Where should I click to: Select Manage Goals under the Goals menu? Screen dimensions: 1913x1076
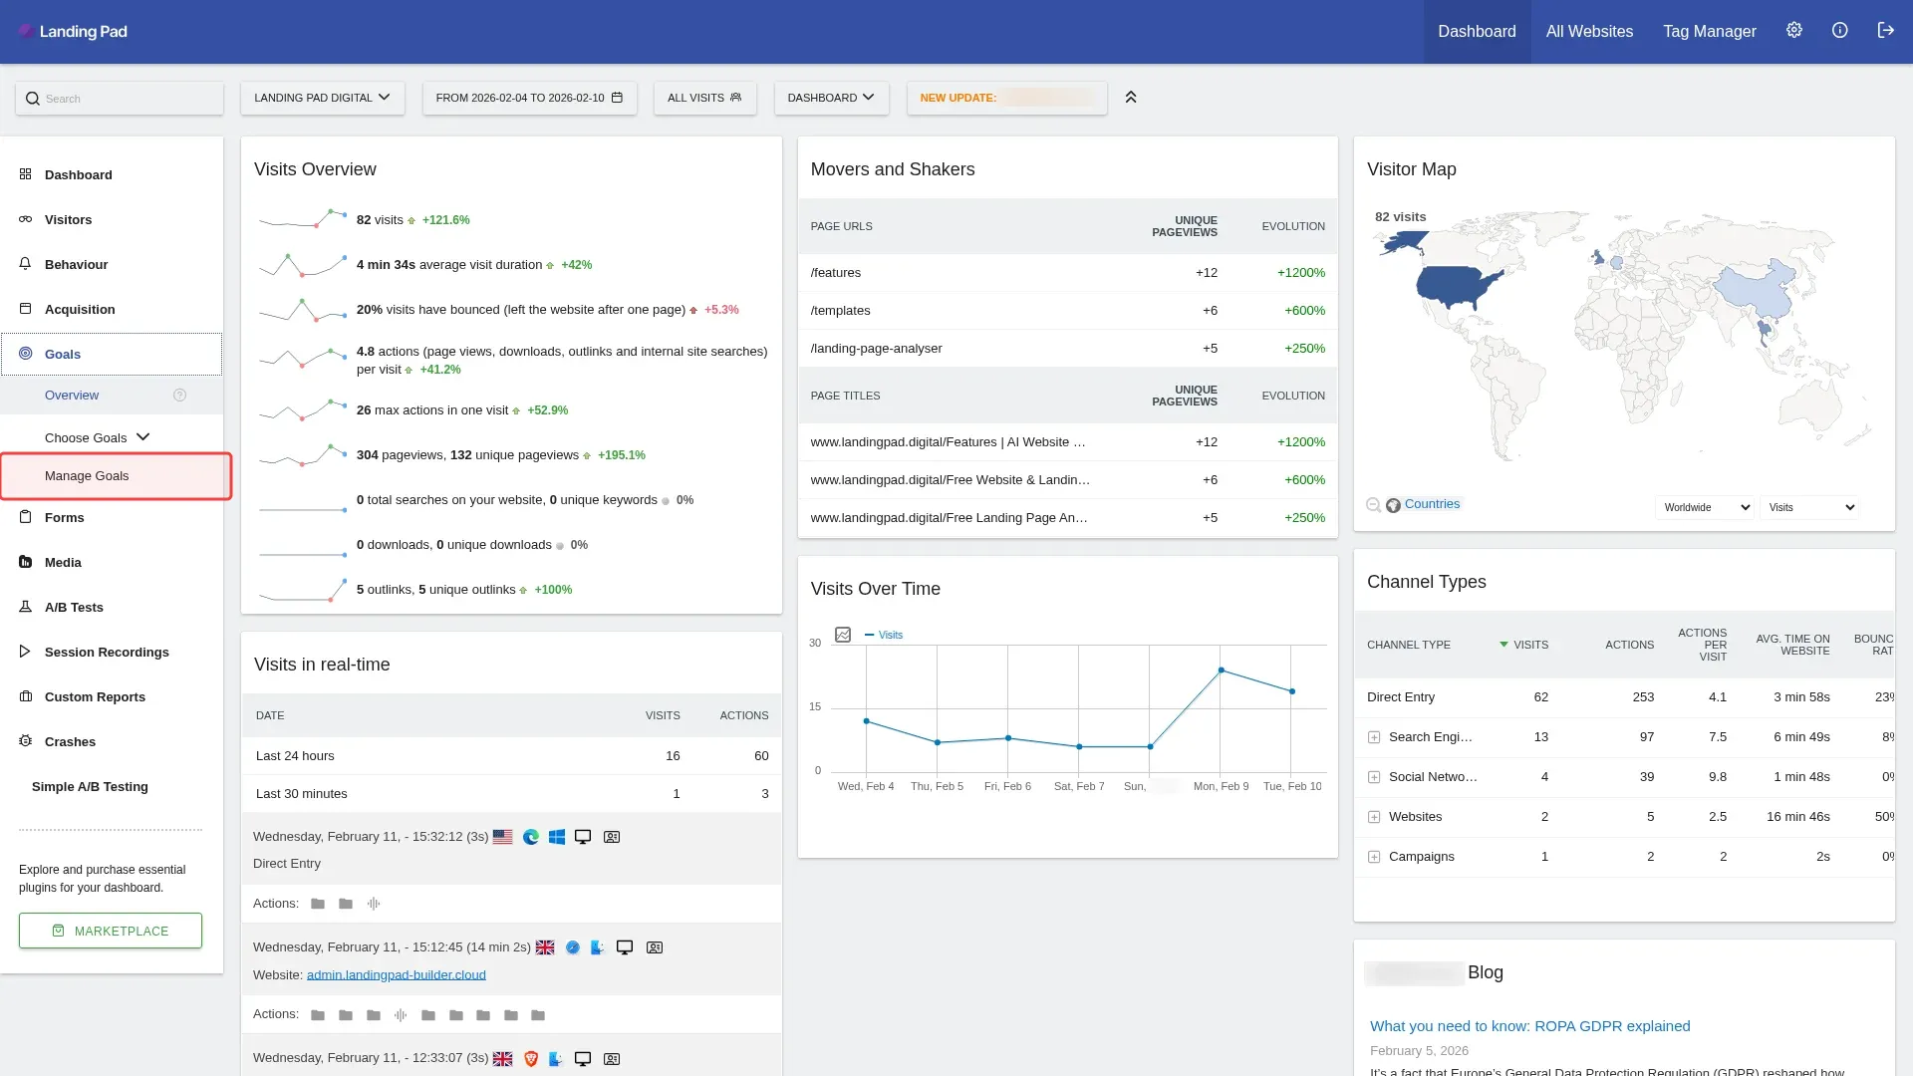coord(86,476)
